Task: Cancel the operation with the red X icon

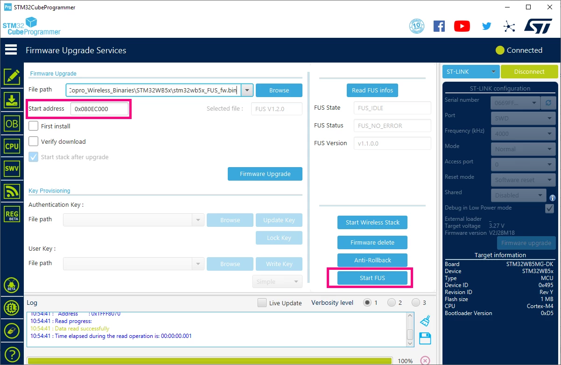Action: click(x=425, y=360)
